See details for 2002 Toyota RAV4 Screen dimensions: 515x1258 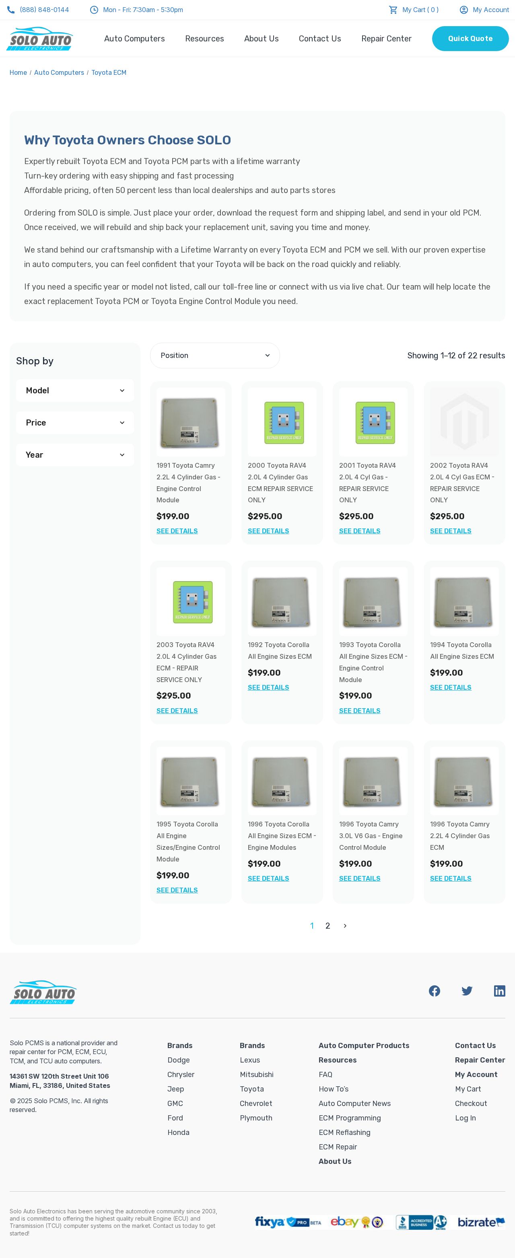click(x=451, y=531)
